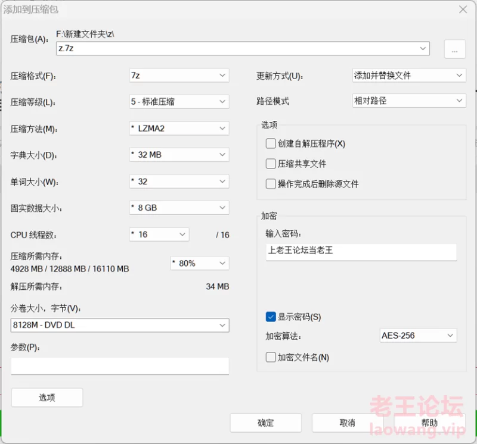Image resolution: width=477 pixels, height=444 pixels.
Task: Expand the 32 MB dictionary size dropdown
Action: tap(179, 155)
